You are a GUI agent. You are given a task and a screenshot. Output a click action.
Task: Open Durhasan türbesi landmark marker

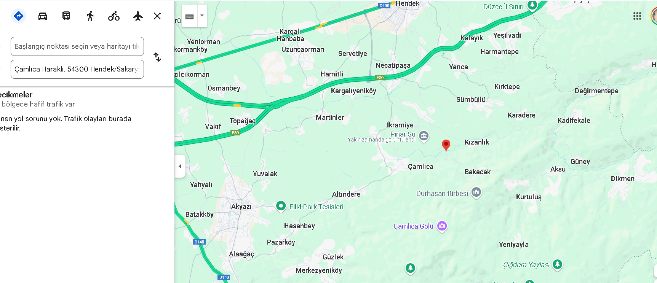(476, 192)
